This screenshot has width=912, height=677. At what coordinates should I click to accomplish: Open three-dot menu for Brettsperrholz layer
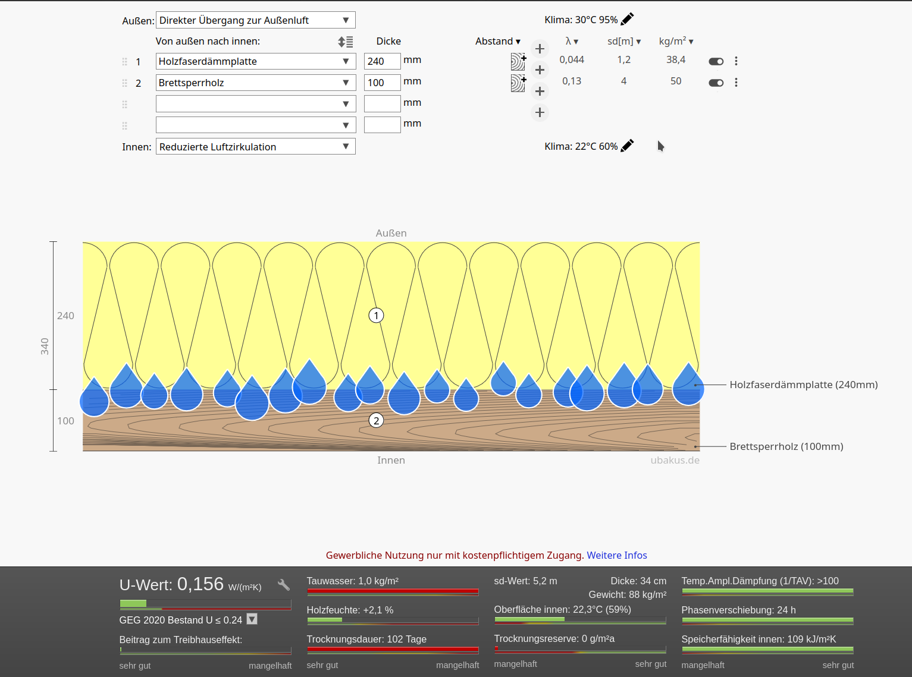(x=736, y=83)
